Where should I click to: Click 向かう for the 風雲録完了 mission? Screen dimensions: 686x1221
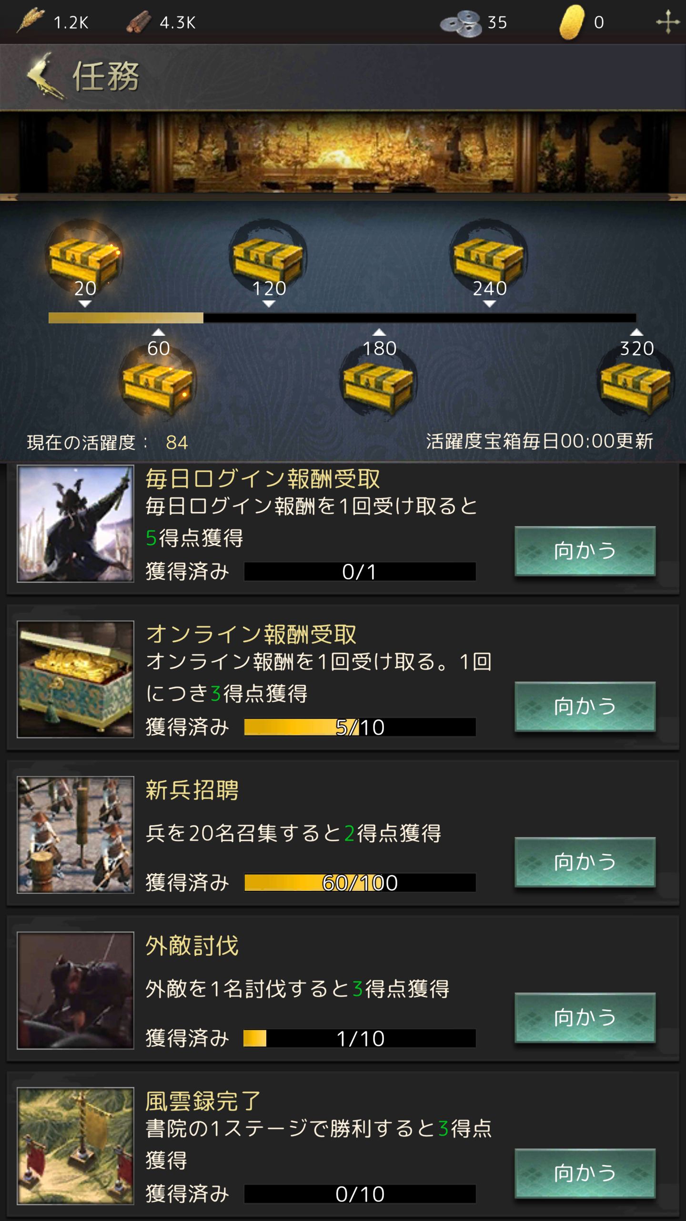pos(585,1173)
